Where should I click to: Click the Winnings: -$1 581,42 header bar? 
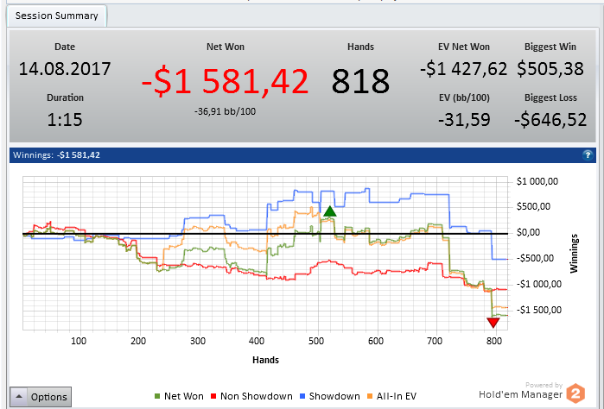click(x=302, y=155)
